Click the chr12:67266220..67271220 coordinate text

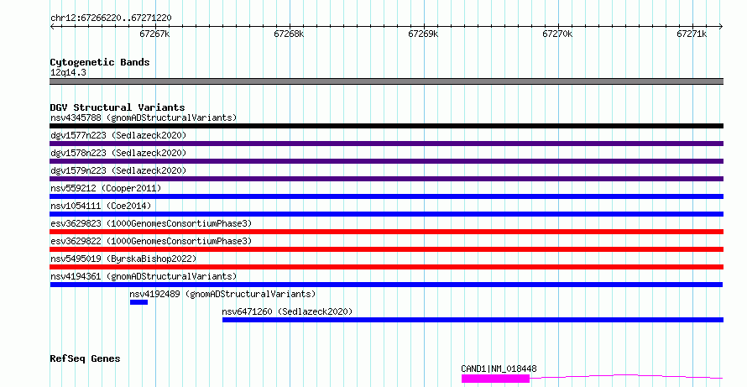click(111, 18)
